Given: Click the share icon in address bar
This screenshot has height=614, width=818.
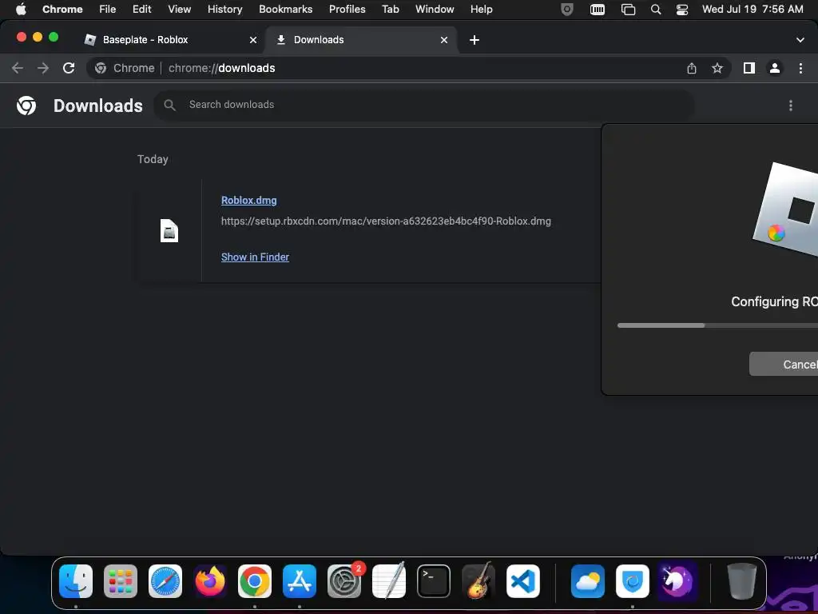Looking at the screenshot, I should click(x=692, y=68).
